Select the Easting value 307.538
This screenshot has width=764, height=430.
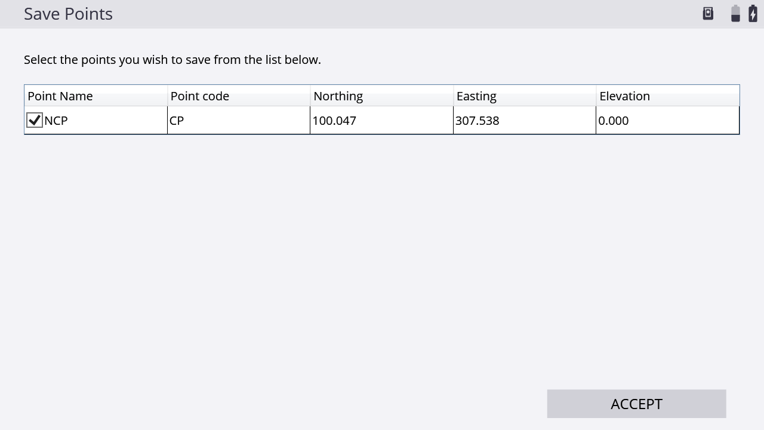[478, 121]
